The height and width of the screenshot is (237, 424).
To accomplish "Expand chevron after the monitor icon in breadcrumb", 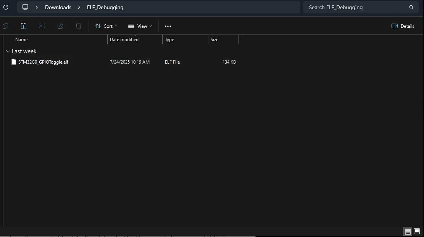I will [37, 7].
